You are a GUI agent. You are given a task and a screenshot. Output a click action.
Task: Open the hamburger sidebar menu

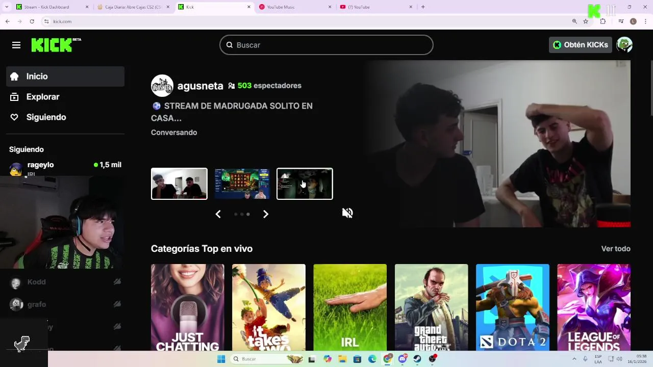tap(16, 45)
